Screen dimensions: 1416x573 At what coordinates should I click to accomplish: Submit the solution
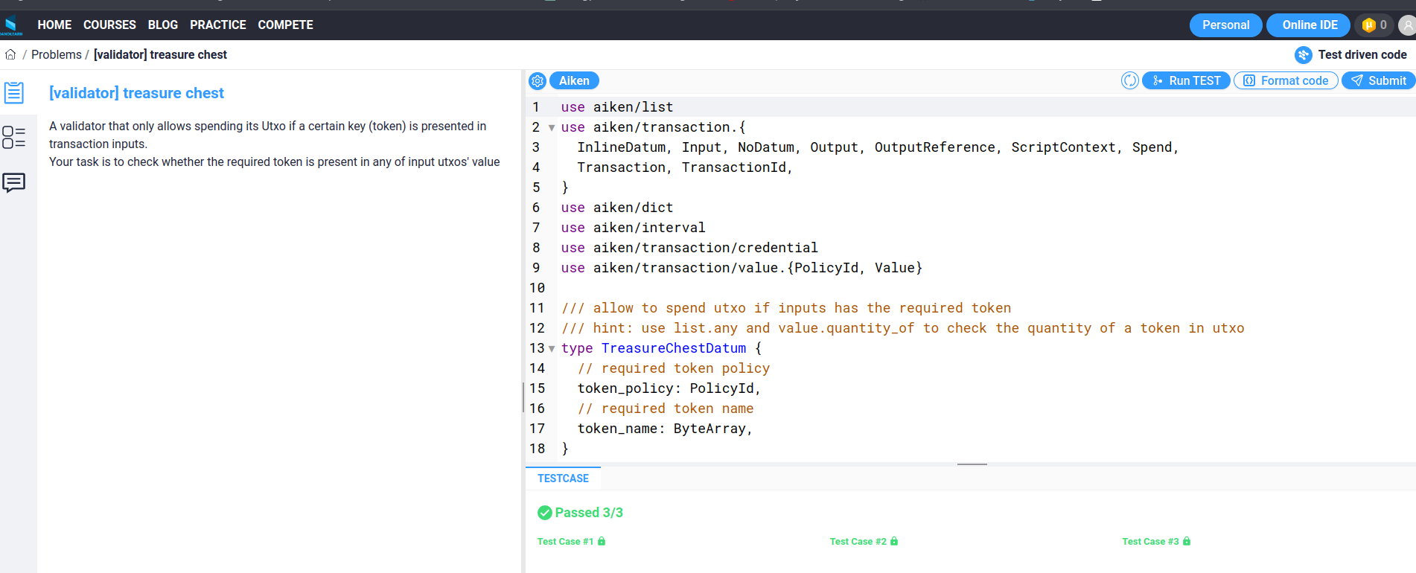coord(1378,81)
